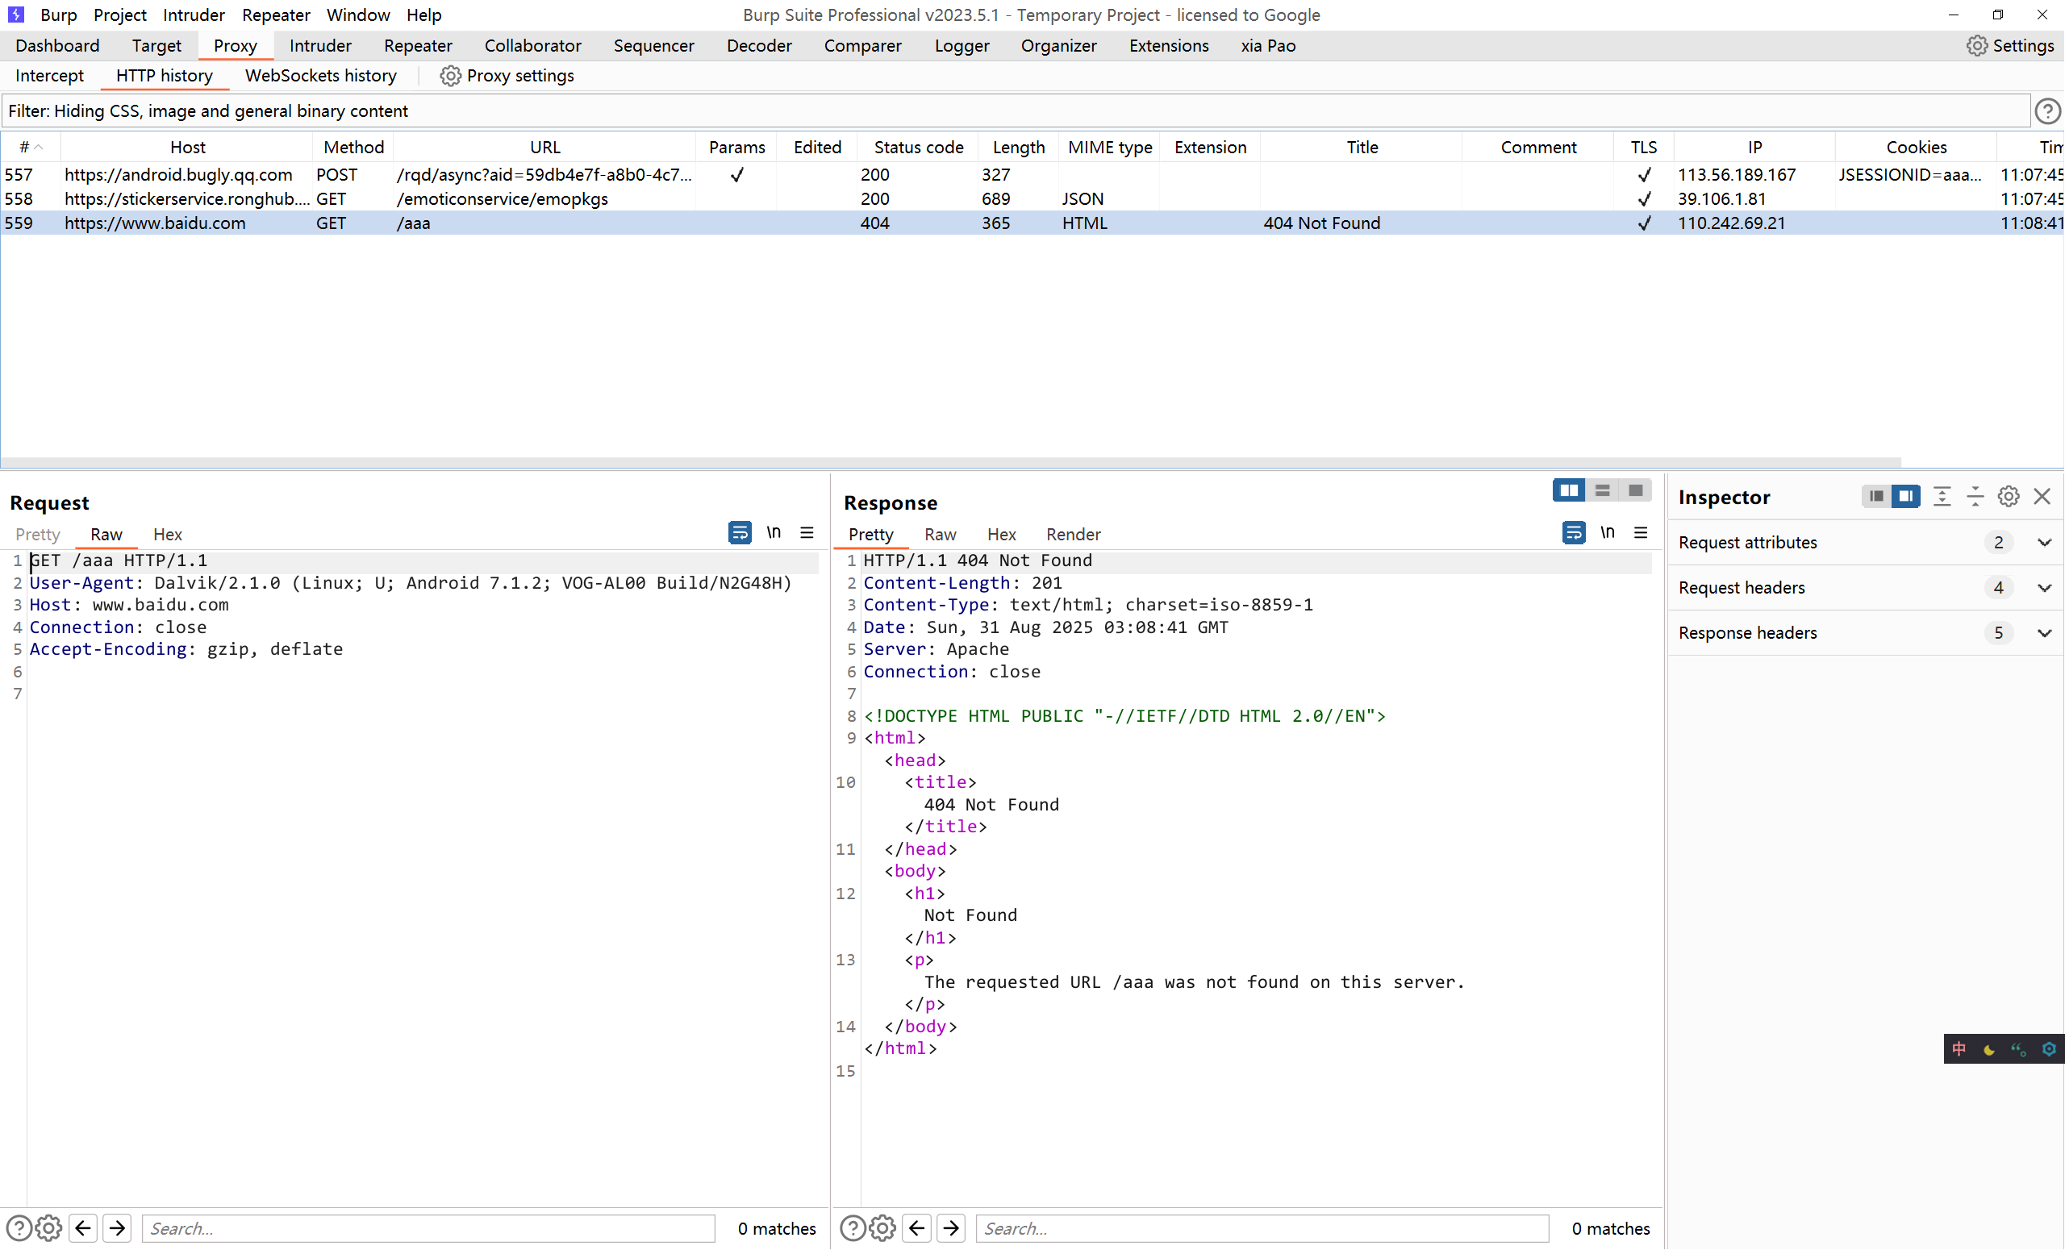Click the filter help question mark icon
Image resolution: width=2065 pixels, height=1250 pixels.
point(2046,111)
